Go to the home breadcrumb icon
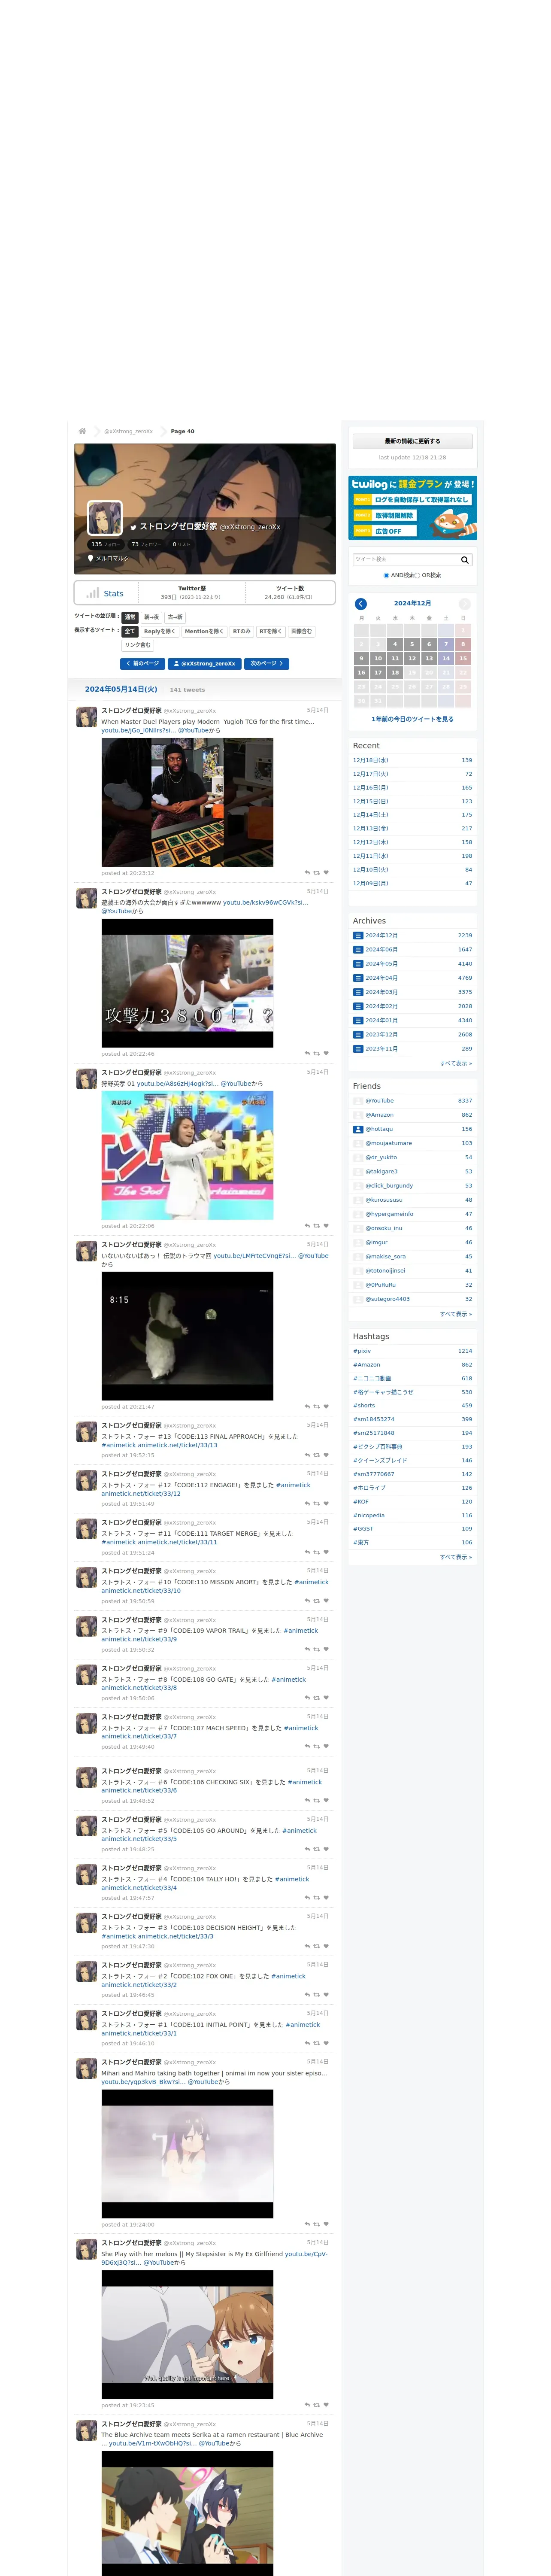The width and height of the screenshot is (551, 2576). [82, 431]
